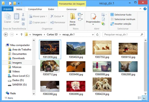The width and height of the screenshot is (149, 102).
Task: Switch to the Início tab
Action: click(19, 9)
